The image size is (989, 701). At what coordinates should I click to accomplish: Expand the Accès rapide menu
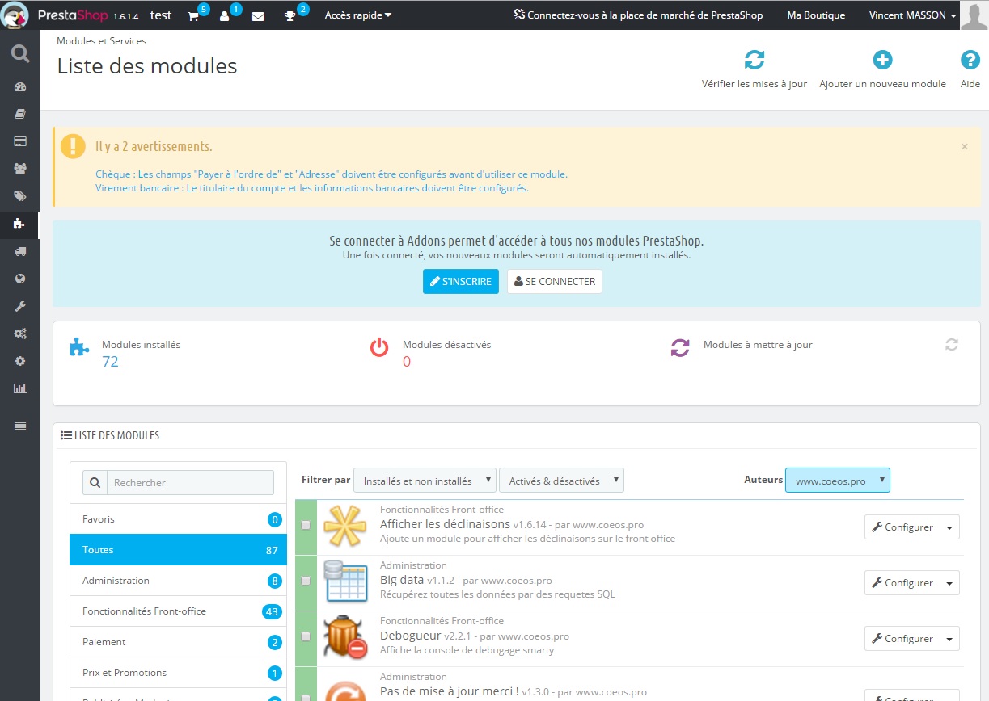pos(358,15)
